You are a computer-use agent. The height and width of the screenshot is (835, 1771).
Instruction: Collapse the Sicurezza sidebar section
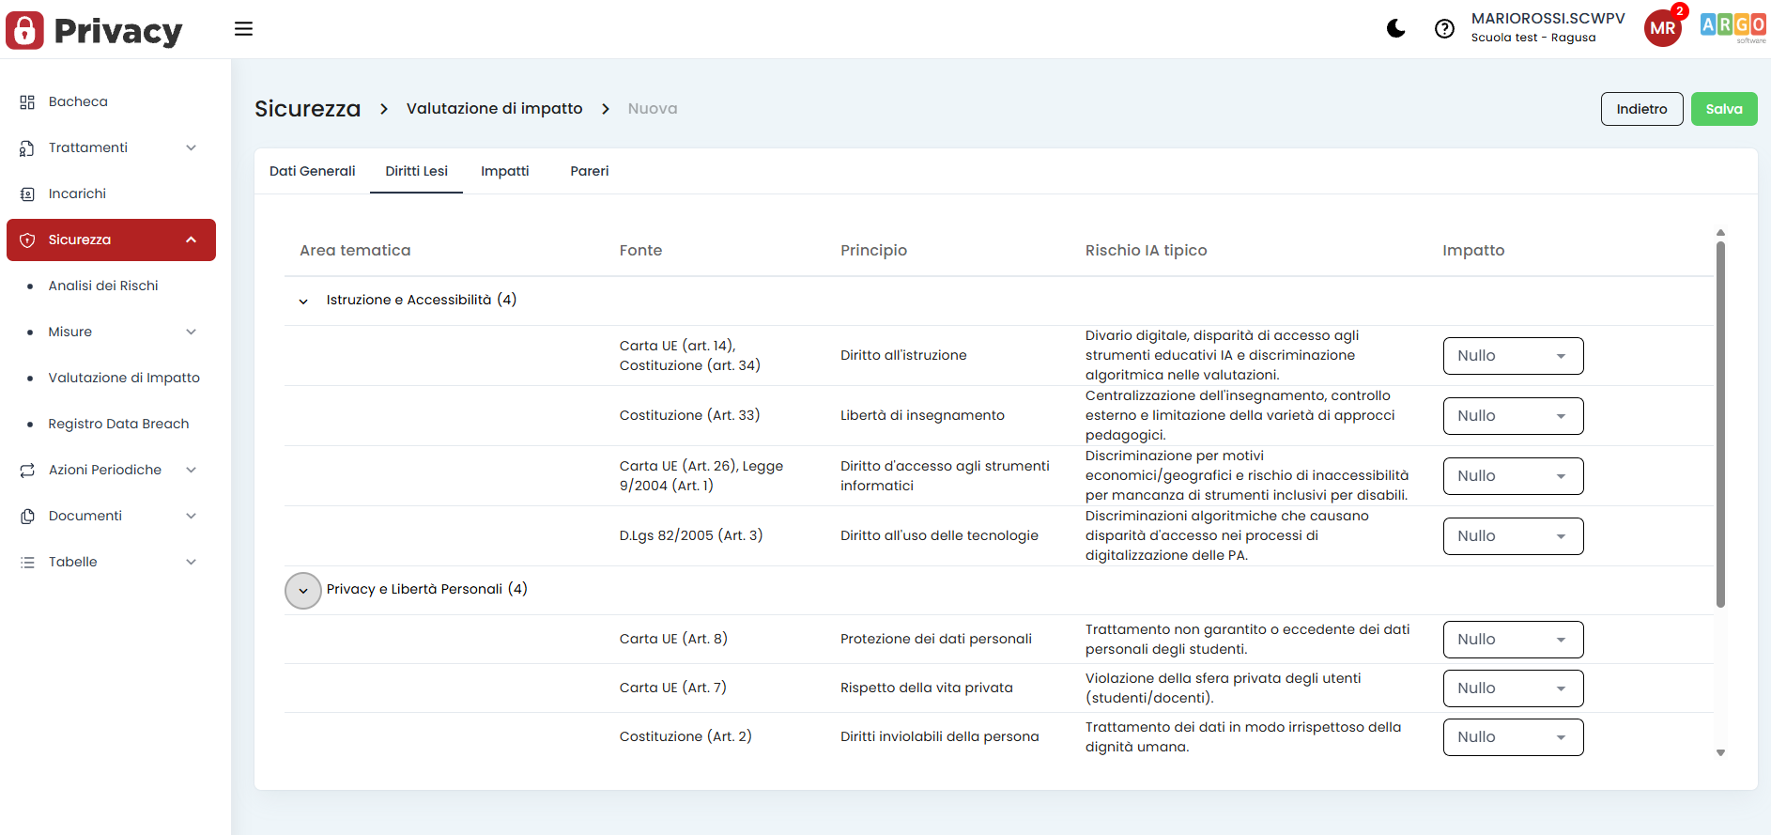192,240
